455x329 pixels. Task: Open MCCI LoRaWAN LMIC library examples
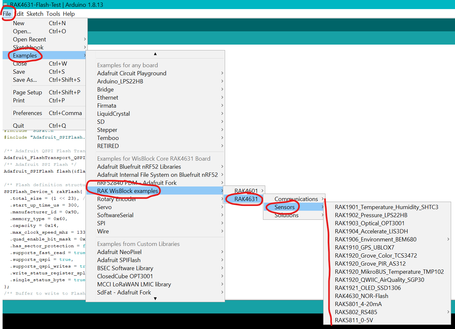click(155, 284)
